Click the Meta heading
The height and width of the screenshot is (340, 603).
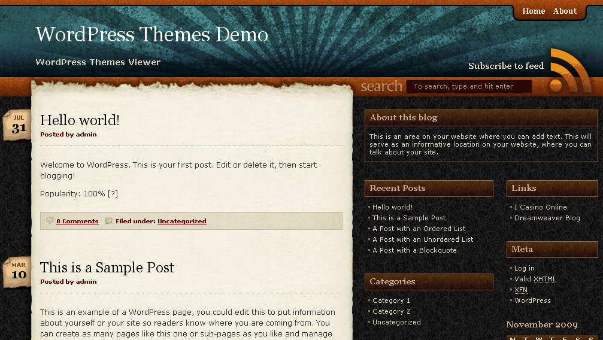pos(522,249)
